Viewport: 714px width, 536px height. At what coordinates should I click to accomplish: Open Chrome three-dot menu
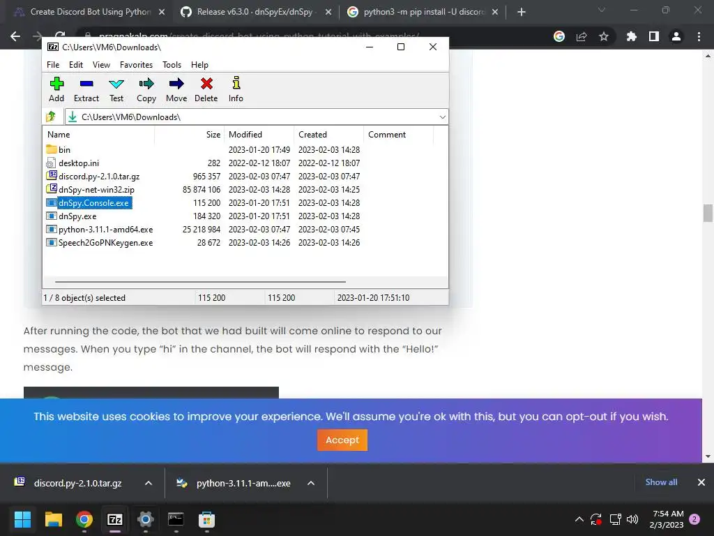pyautogui.click(x=699, y=36)
